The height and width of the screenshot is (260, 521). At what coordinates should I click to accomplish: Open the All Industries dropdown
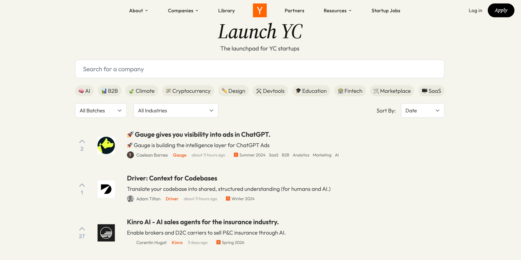(x=176, y=111)
